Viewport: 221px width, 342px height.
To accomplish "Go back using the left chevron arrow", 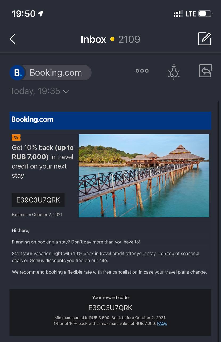I will pos(13,39).
